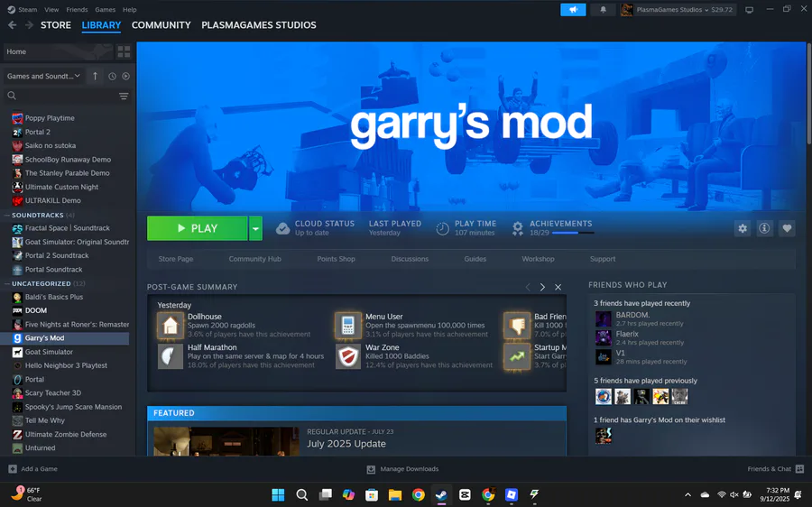Open BARDOM. friend avatar
812x507 pixels.
coord(604,319)
